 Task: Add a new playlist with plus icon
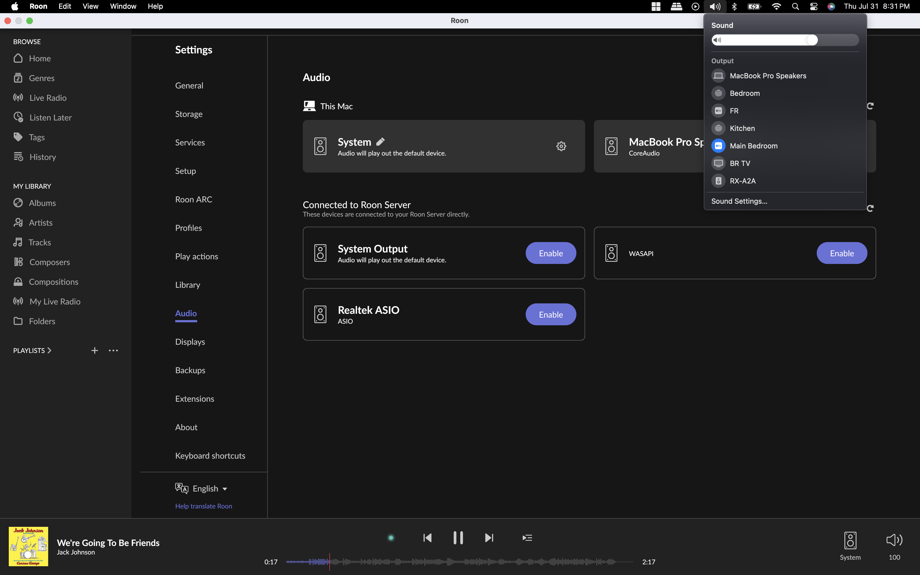tap(95, 351)
